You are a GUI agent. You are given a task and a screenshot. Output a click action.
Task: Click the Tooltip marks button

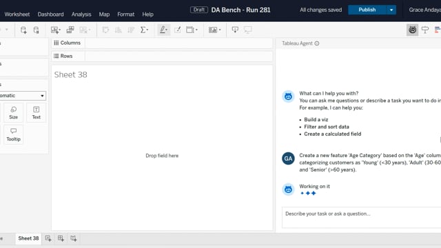click(x=13, y=135)
